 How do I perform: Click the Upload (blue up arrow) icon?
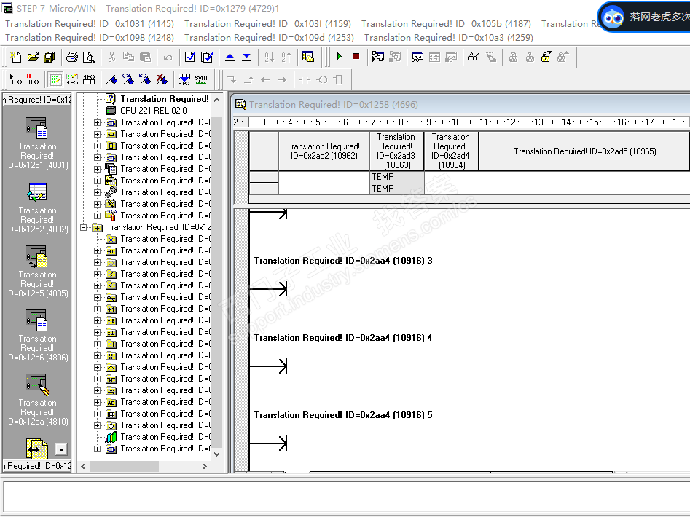point(230,57)
